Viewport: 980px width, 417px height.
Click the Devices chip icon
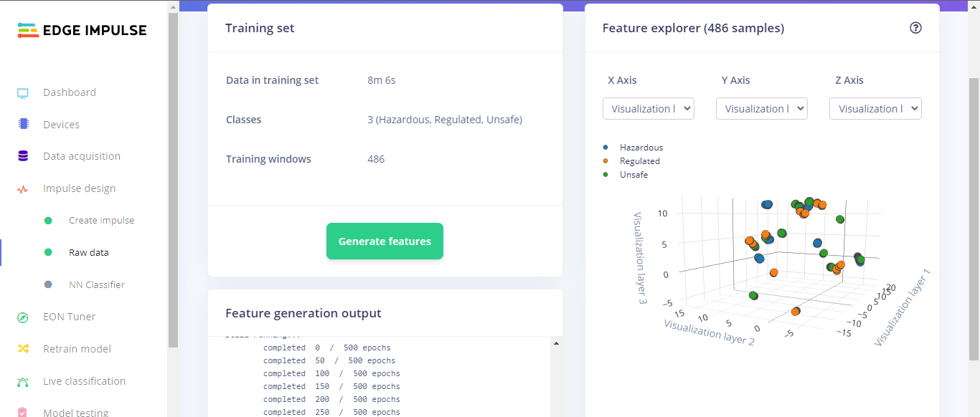point(23,124)
